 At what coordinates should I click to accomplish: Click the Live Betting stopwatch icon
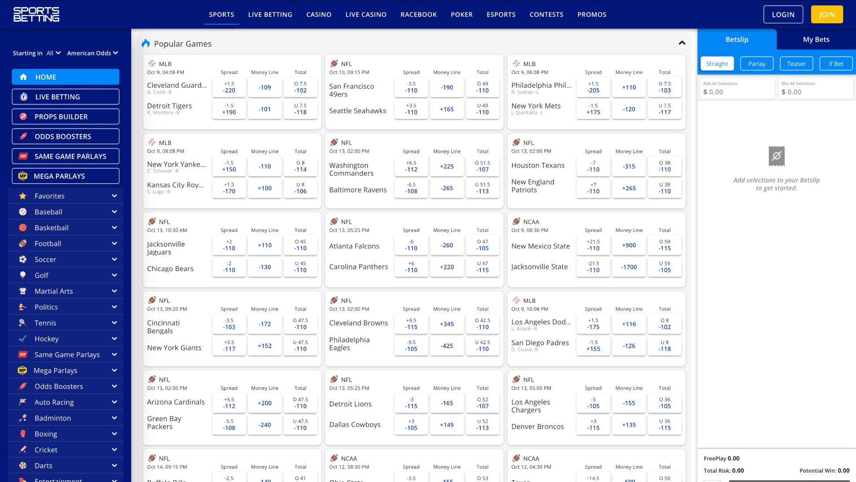24,97
